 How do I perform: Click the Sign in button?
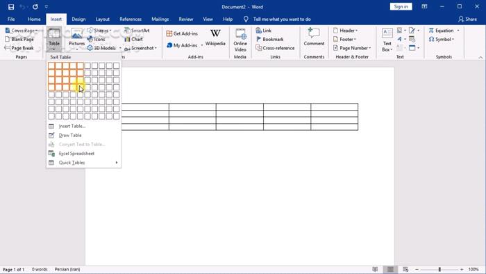tap(401, 6)
